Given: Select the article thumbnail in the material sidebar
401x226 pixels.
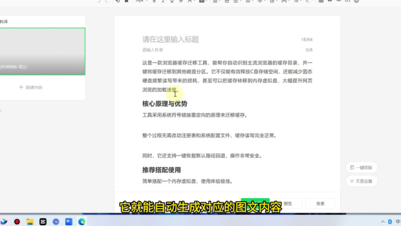Looking at the screenshot, I should pyautogui.click(x=42, y=51).
